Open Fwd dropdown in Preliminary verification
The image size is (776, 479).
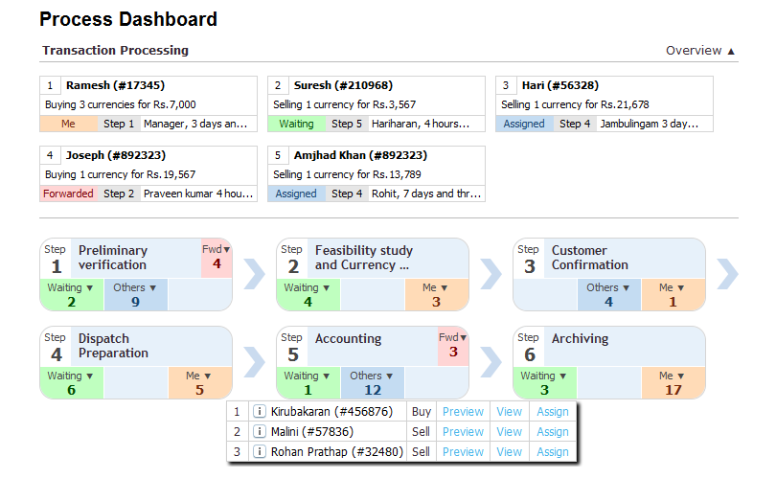tap(217, 249)
